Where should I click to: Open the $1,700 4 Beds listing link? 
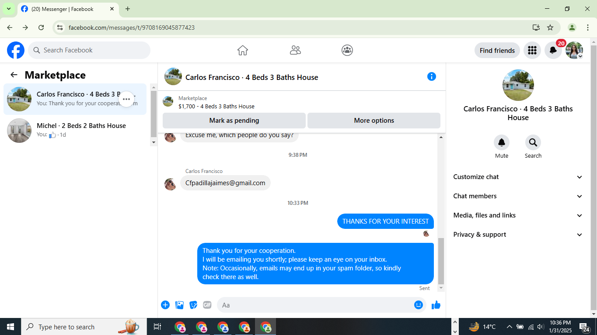216,106
